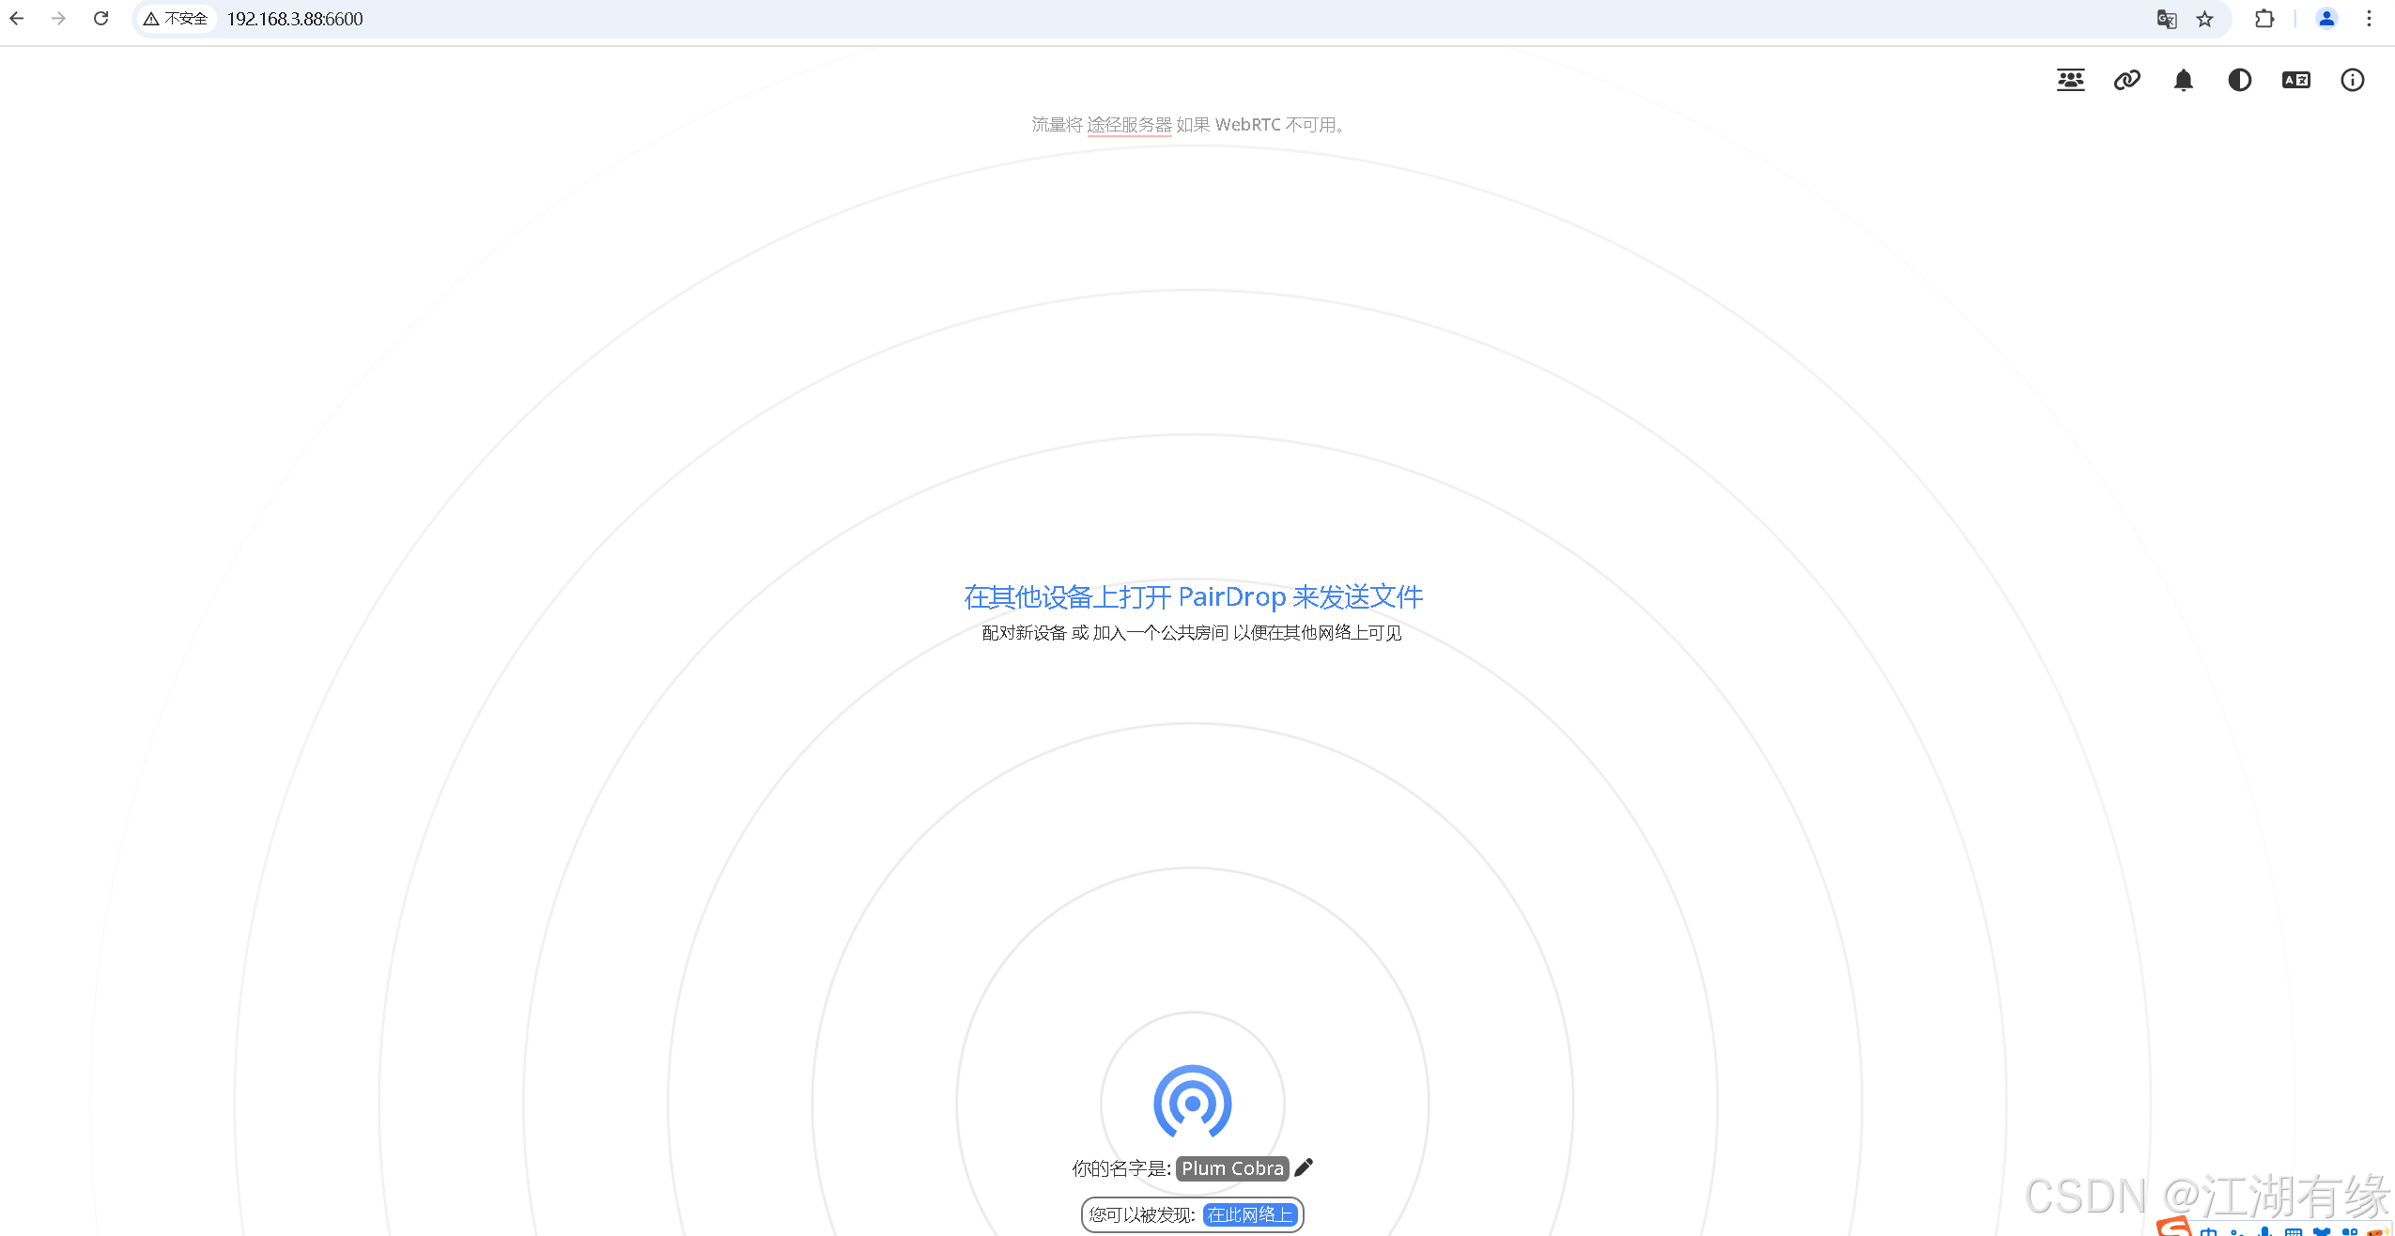Toggle dark mode theme

pos(2239,80)
